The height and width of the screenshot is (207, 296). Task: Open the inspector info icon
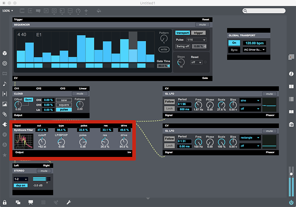[291, 74]
